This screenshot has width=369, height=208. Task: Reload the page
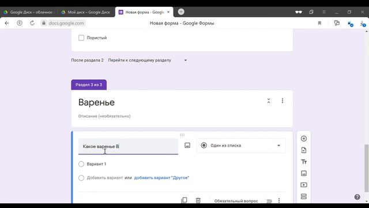point(32,23)
